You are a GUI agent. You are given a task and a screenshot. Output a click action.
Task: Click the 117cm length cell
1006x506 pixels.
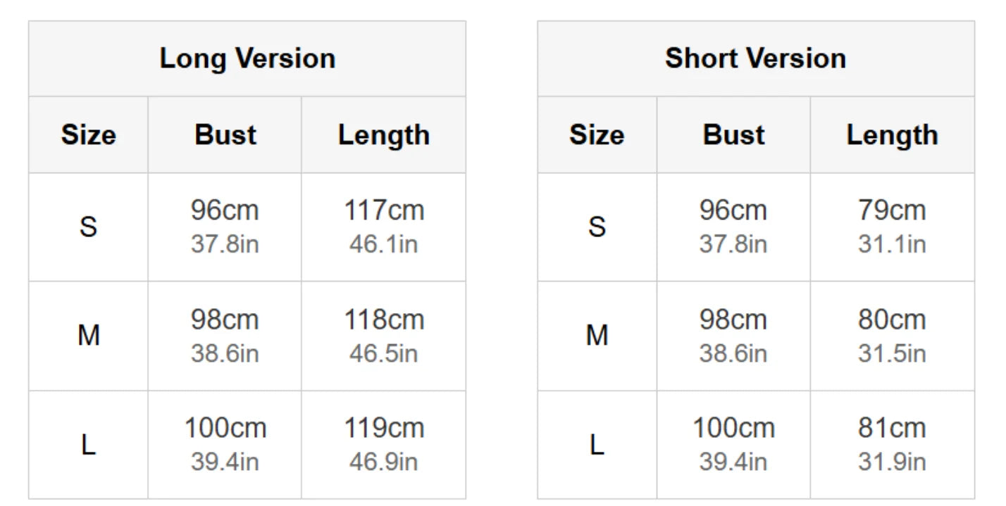tap(384, 227)
